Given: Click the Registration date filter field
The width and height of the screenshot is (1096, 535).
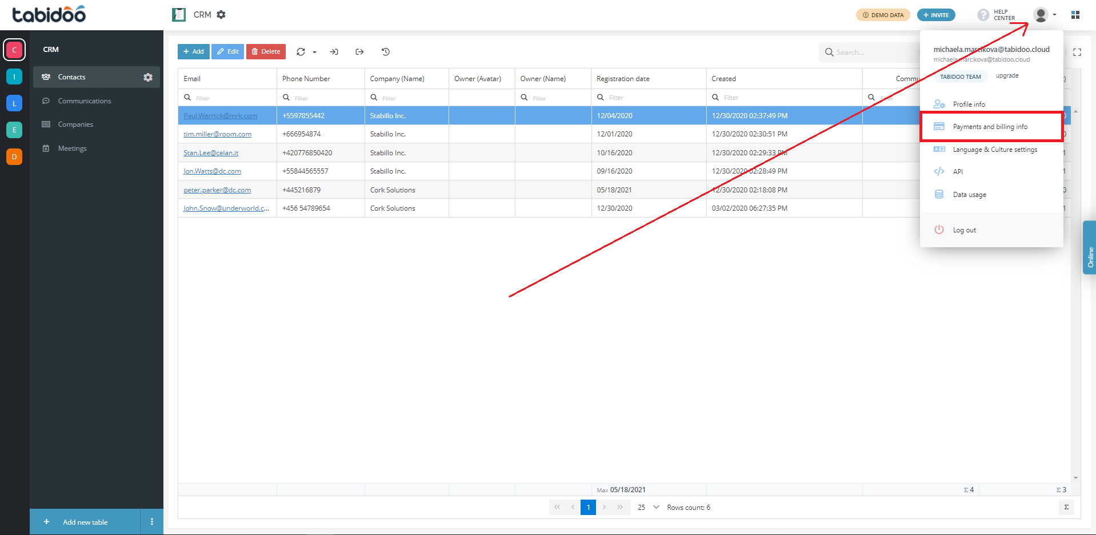Looking at the screenshot, I should [x=649, y=98].
